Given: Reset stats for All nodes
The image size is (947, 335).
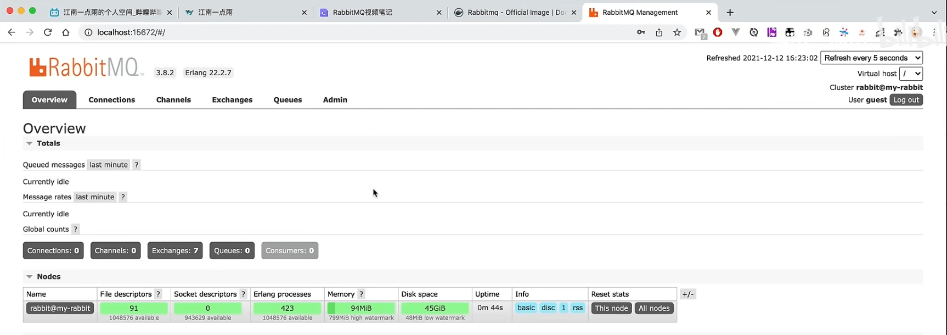Looking at the screenshot, I should (654, 308).
